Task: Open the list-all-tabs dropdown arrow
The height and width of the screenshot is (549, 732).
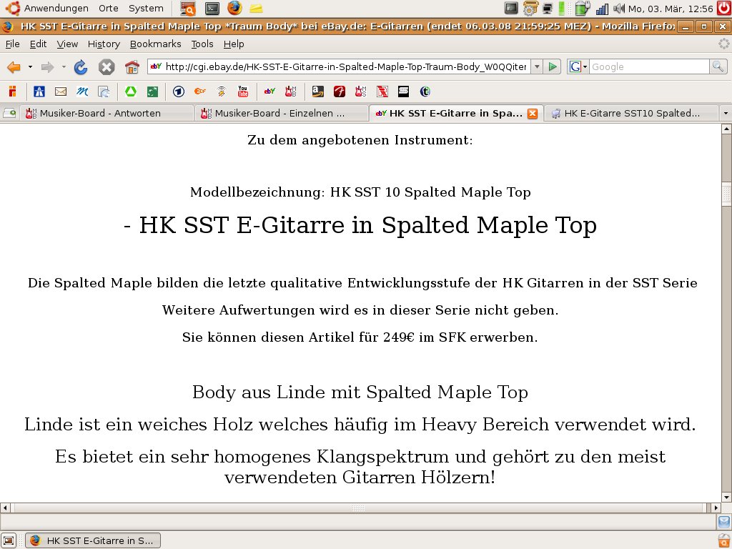Action: pyautogui.click(x=726, y=114)
